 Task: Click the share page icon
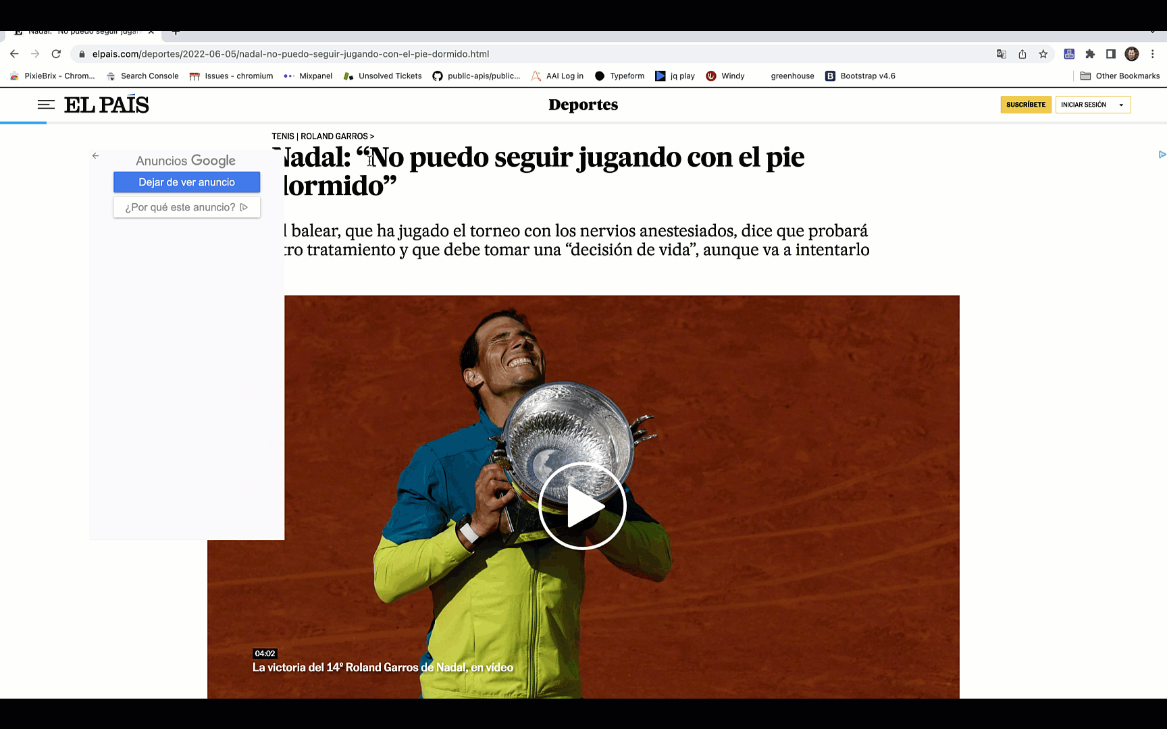1022,54
